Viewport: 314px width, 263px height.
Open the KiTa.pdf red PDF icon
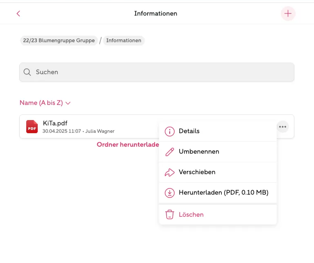click(x=32, y=127)
